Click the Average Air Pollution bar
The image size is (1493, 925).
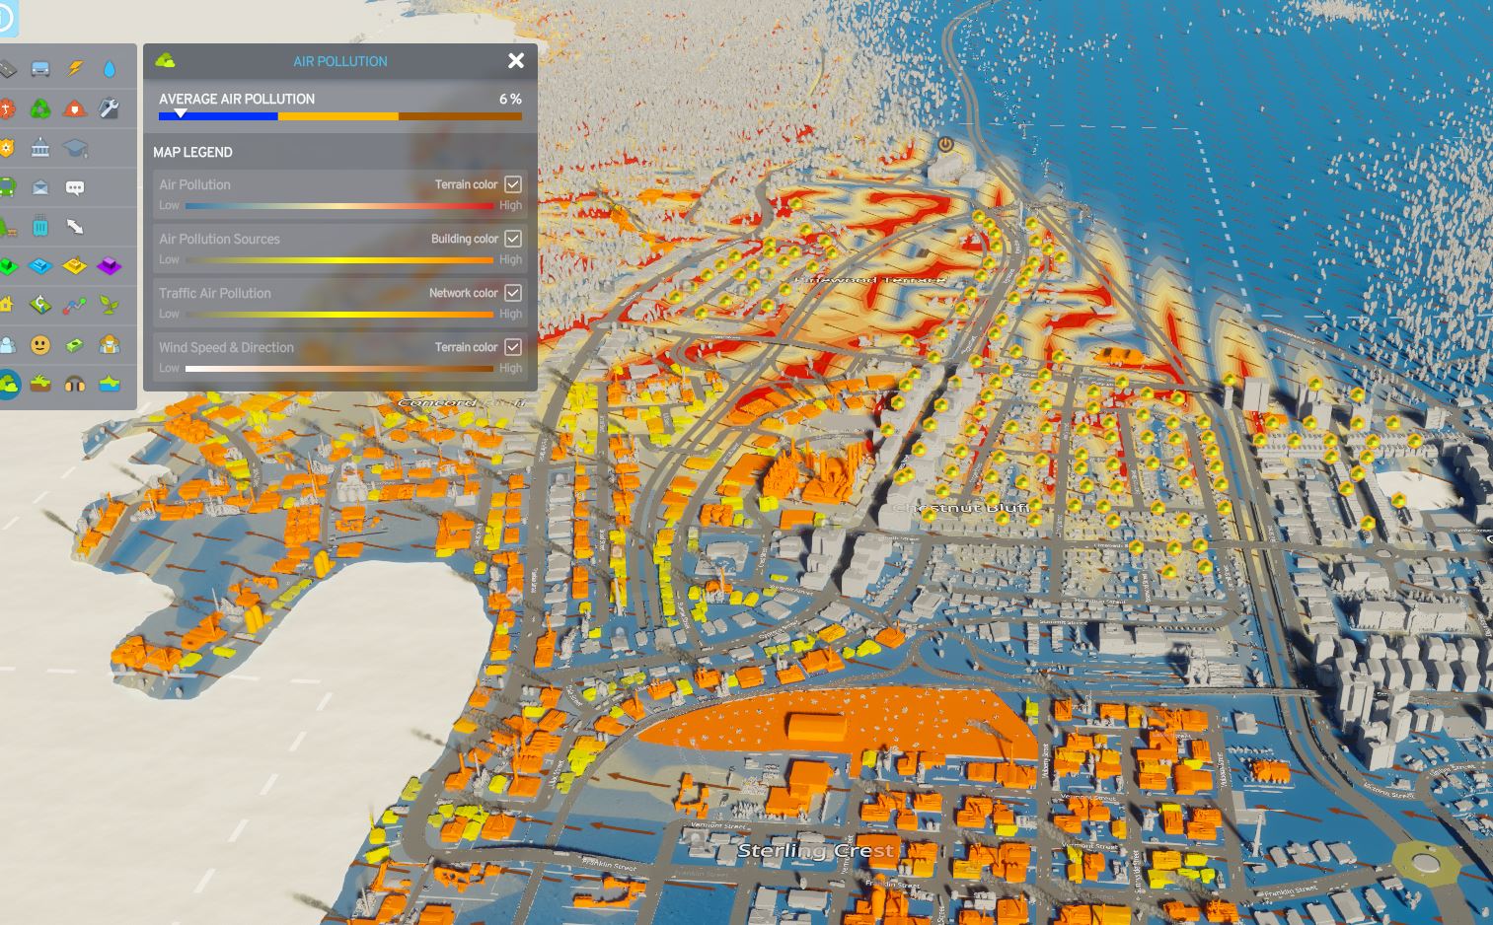click(x=339, y=116)
